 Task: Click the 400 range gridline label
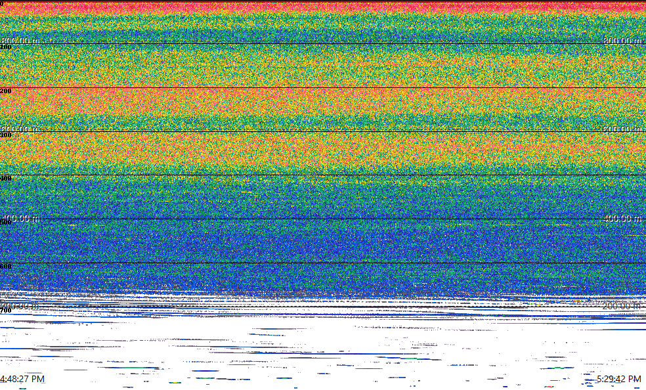click(6, 179)
